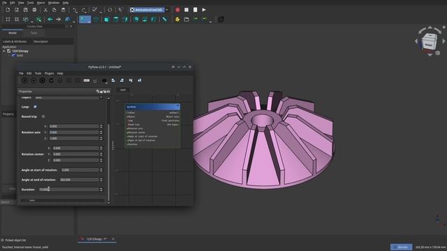Toggle the Loop checkbox
447x251 pixels.
(x=35, y=107)
